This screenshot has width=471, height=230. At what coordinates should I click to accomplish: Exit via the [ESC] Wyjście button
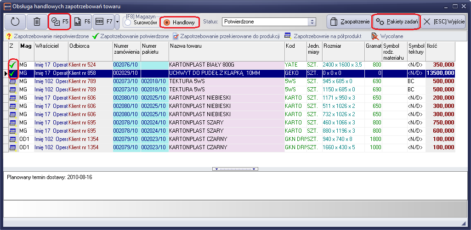point(444,22)
